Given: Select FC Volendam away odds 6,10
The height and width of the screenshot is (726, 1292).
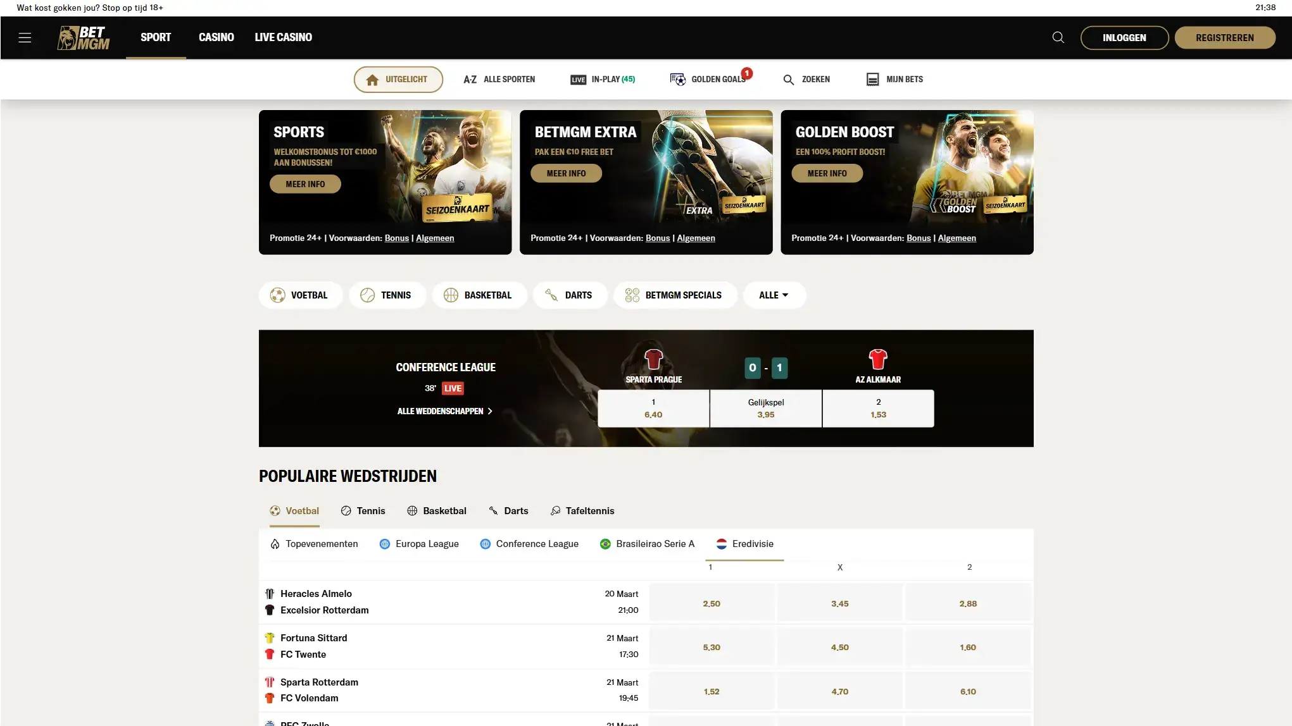Looking at the screenshot, I should click(x=968, y=692).
